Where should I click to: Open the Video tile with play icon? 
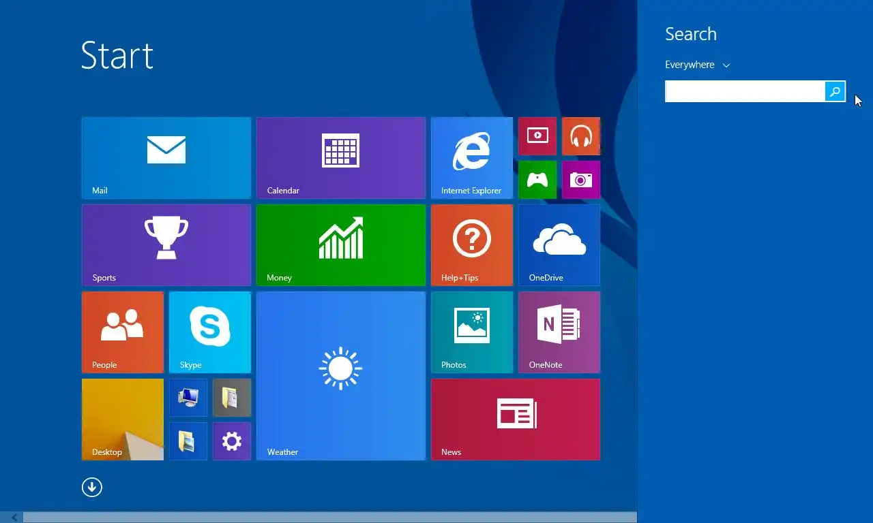pos(537,136)
